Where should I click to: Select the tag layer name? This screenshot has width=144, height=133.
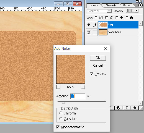click(x=110, y=25)
